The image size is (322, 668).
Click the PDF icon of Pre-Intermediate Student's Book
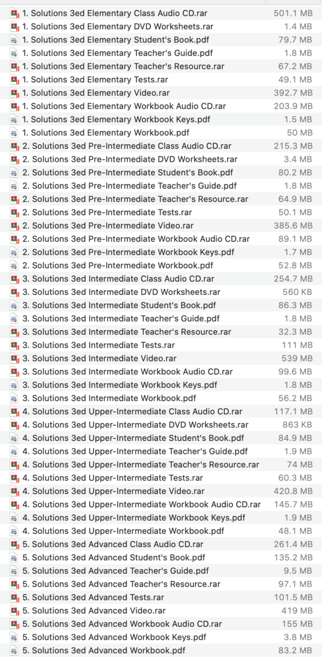click(14, 172)
